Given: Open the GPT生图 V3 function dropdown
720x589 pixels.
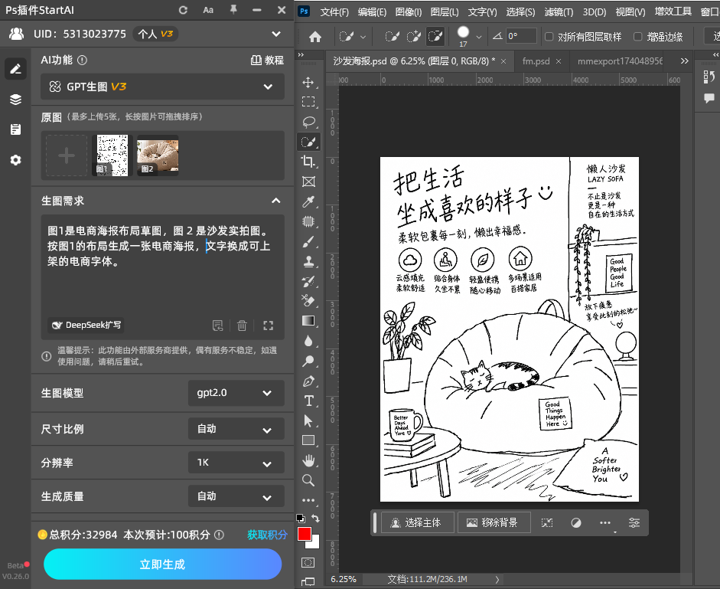Looking at the screenshot, I should coord(162,87).
